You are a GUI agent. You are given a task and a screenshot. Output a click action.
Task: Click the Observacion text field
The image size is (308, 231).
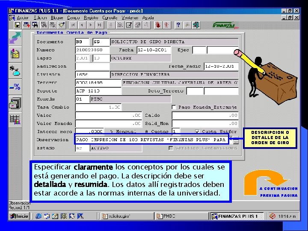pyautogui.click(x=152, y=140)
